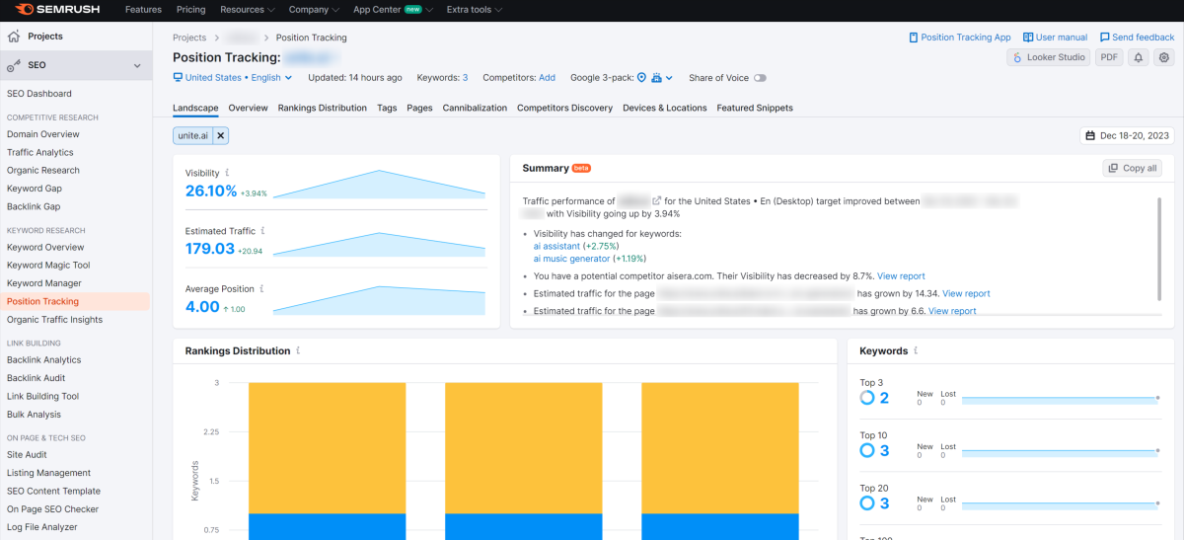Open Pricing in top navigation
The image size is (1184, 540).
pyautogui.click(x=190, y=10)
